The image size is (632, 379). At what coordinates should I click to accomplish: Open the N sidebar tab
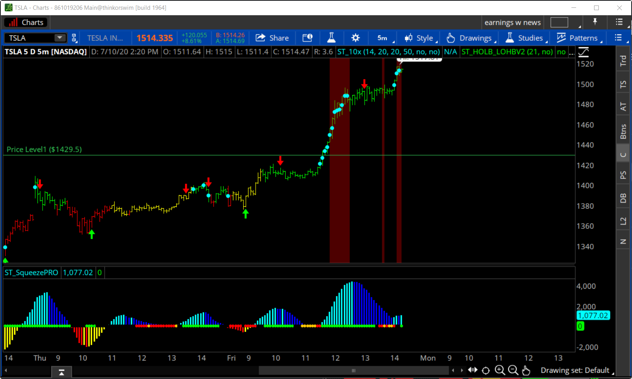pyautogui.click(x=623, y=242)
